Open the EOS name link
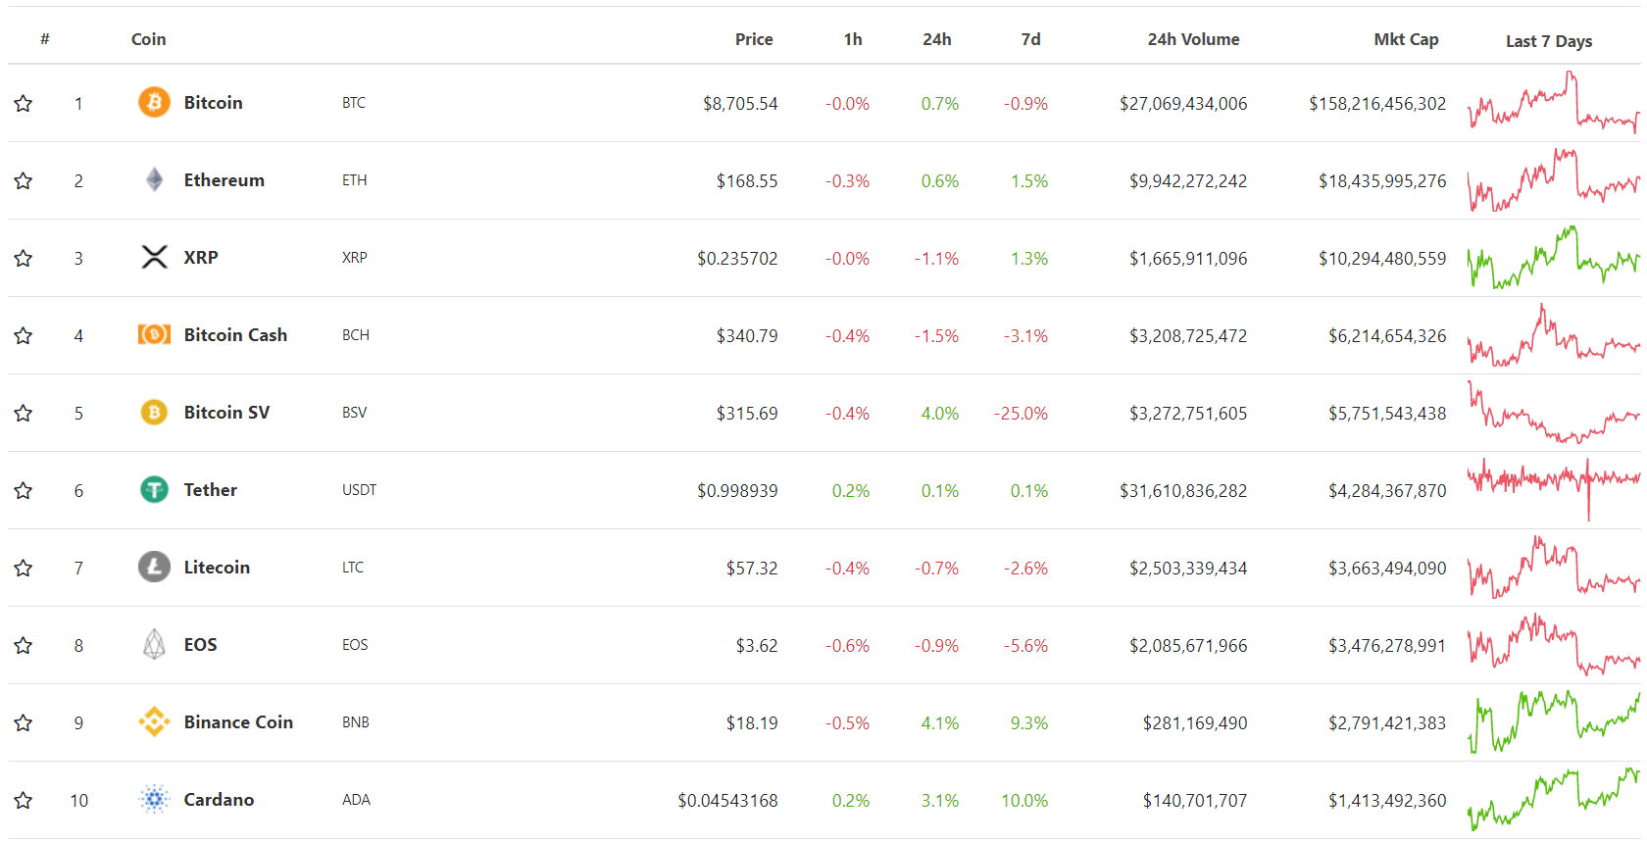This screenshot has height=843, width=1647. tap(201, 644)
